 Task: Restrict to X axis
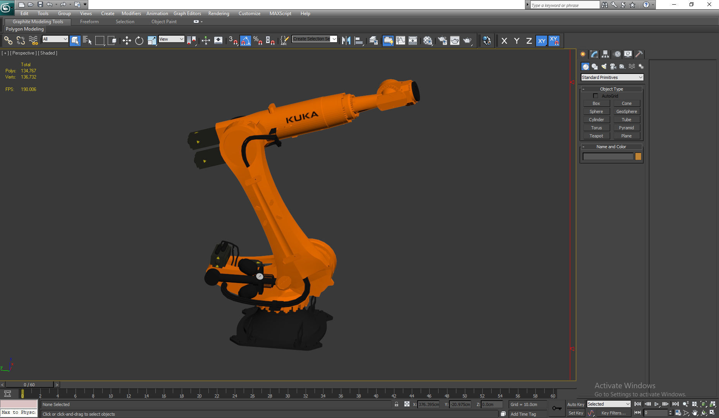(x=504, y=41)
